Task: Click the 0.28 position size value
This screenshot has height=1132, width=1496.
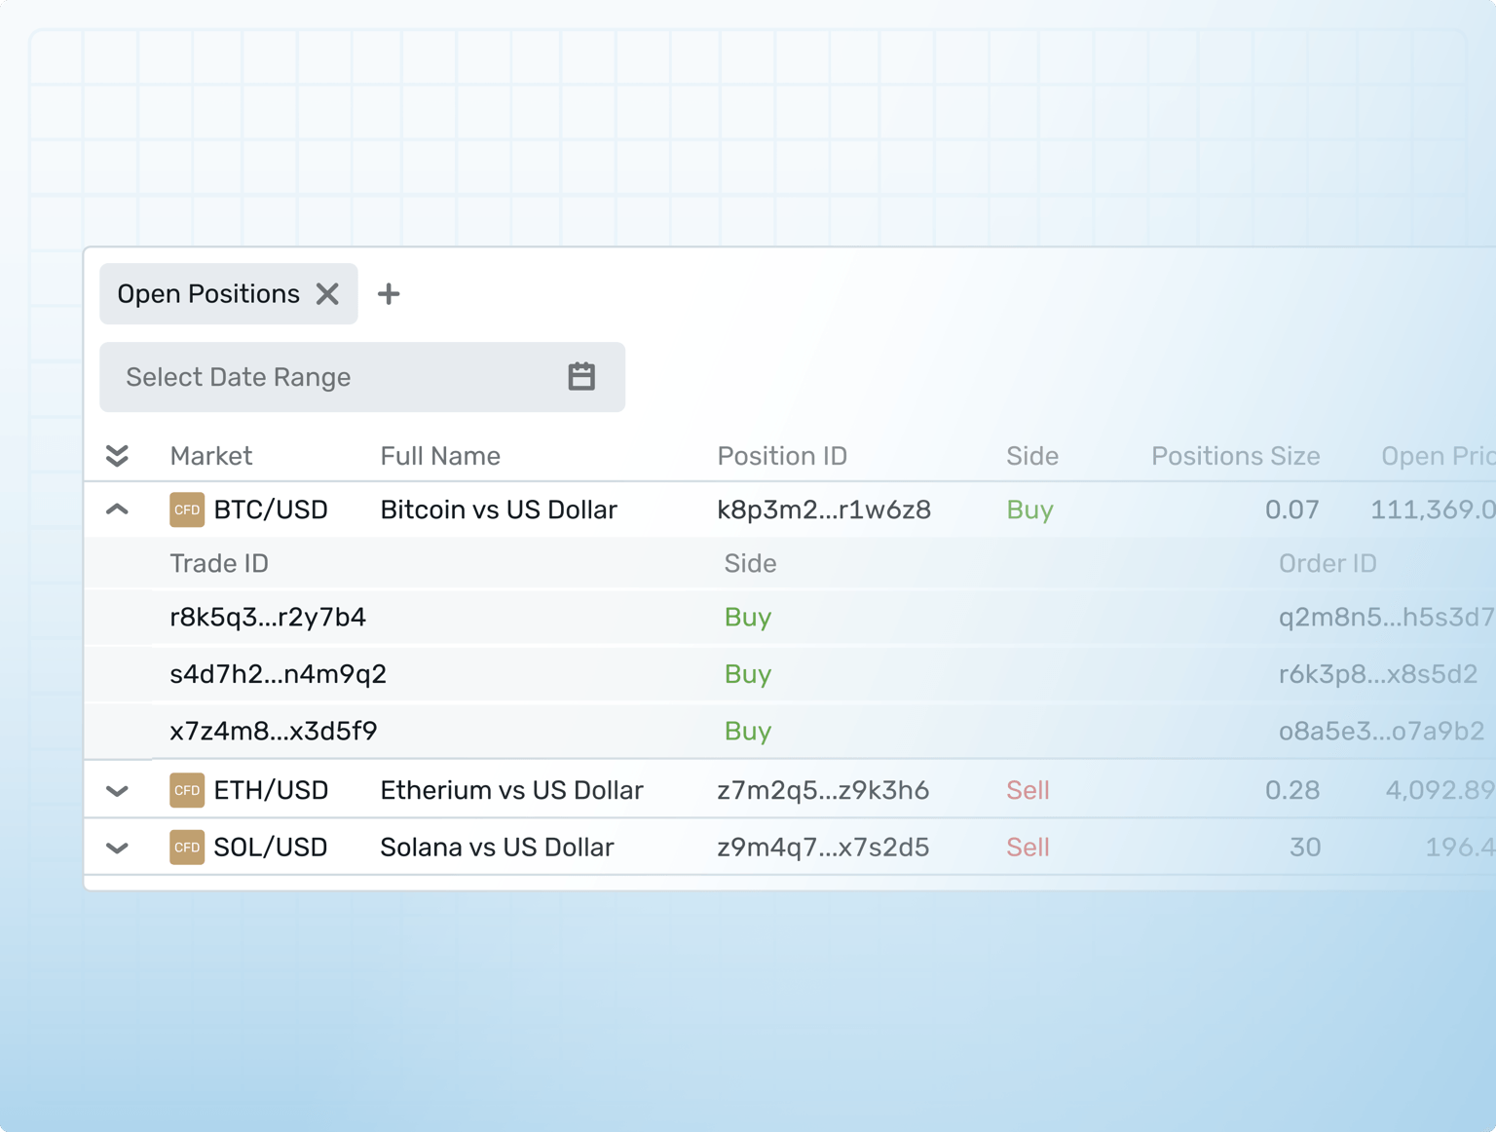Action: (1292, 790)
